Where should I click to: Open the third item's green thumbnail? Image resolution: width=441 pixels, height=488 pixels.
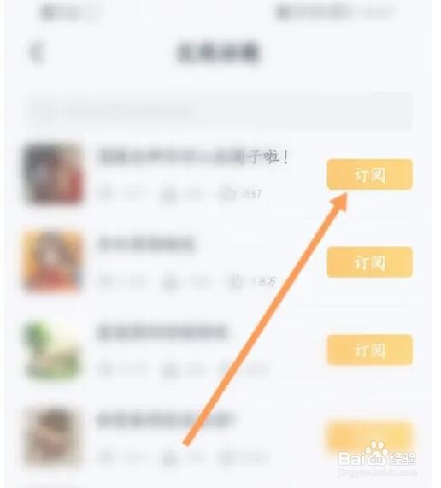(x=54, y=350)
